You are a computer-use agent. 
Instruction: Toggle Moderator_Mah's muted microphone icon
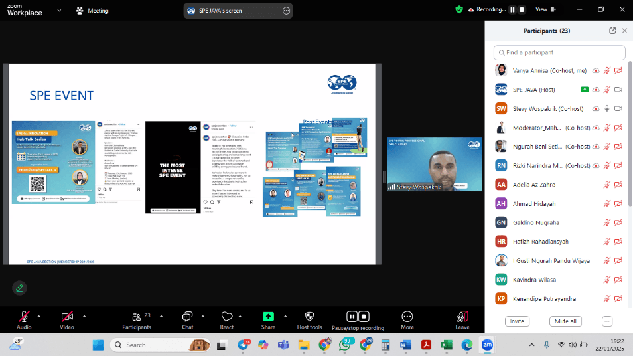(x=606, y=128)
